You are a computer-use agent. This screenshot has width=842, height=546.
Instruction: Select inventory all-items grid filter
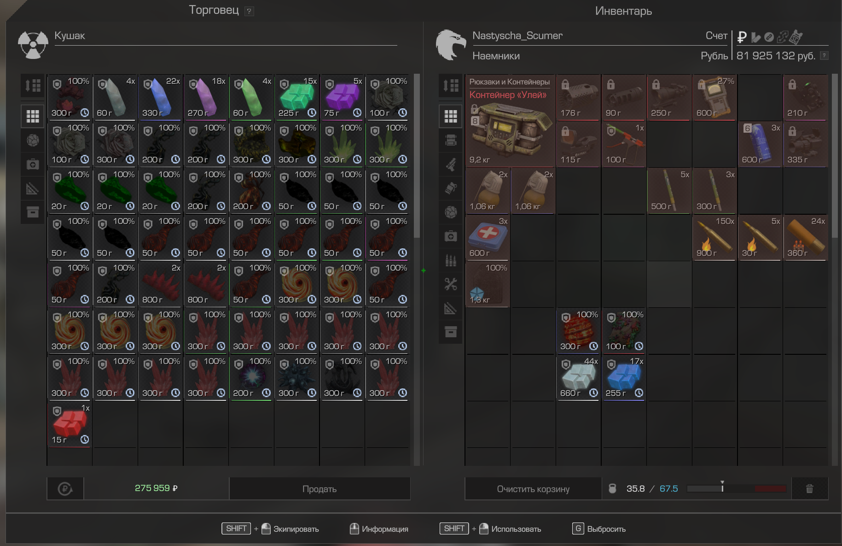[x=451, y=116]
